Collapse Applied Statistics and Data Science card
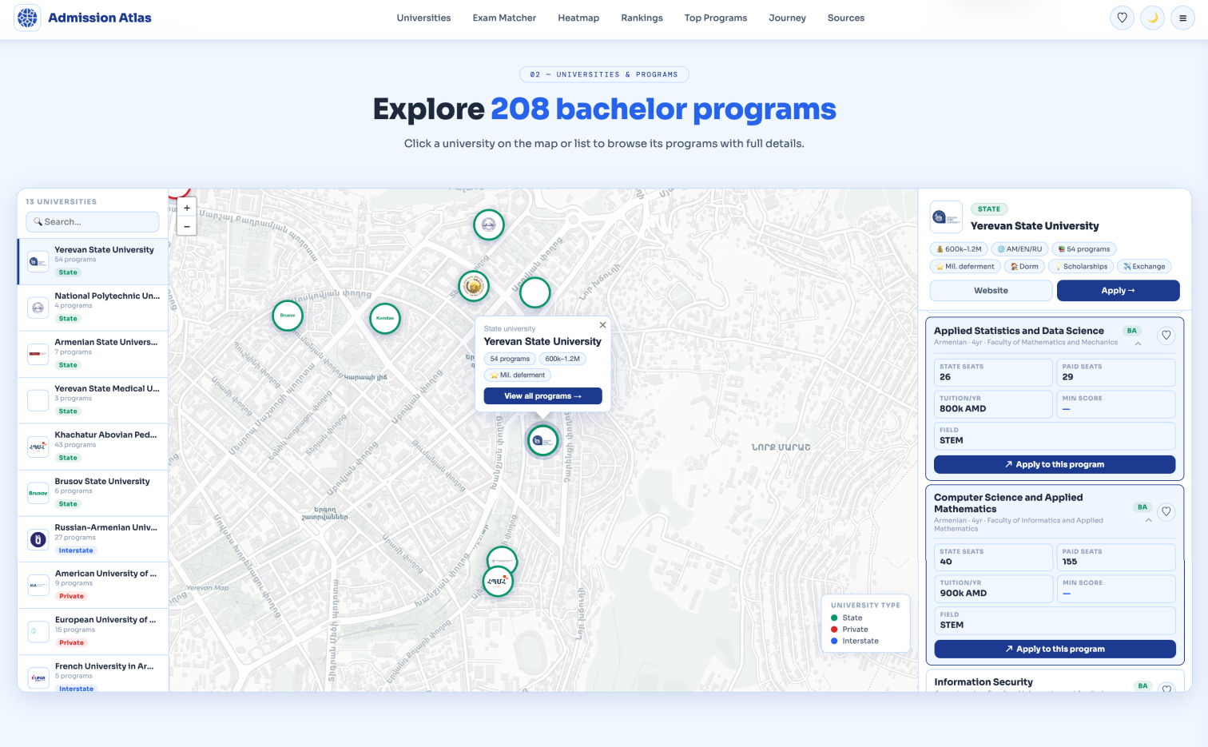This screenshot has height=747, width=1208. 1138,344
